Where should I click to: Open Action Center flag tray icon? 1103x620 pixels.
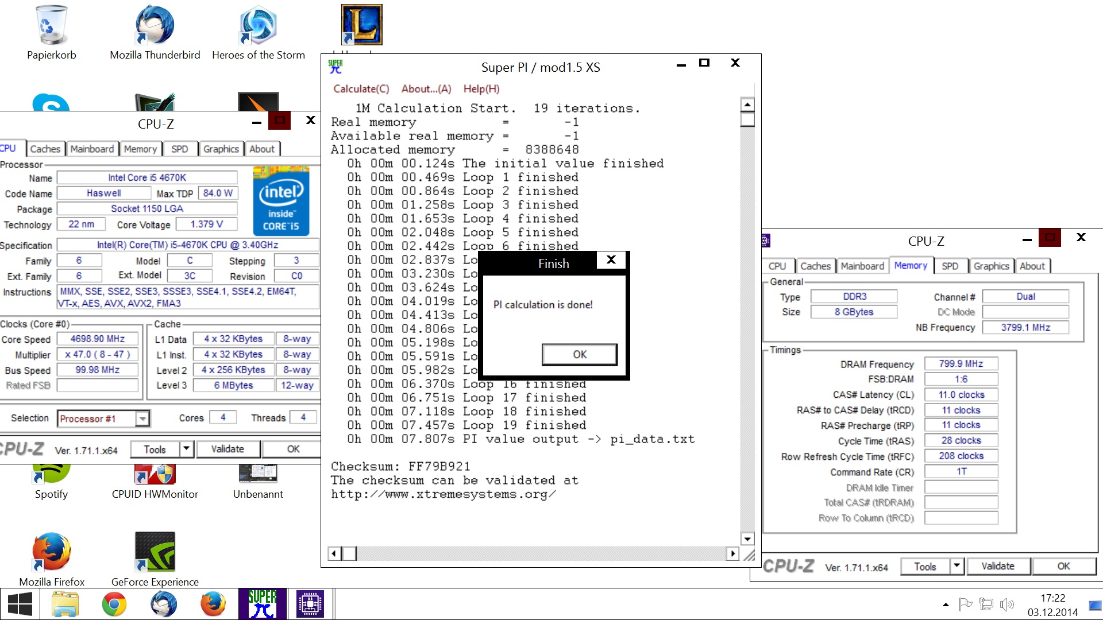pyautogui.click(x=965, y=604)
